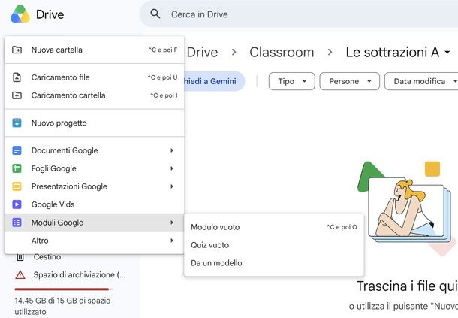458x318 pixels.
Task: Expand the Documenti Google submenu arrow
Action: click(x=172, y=150)
